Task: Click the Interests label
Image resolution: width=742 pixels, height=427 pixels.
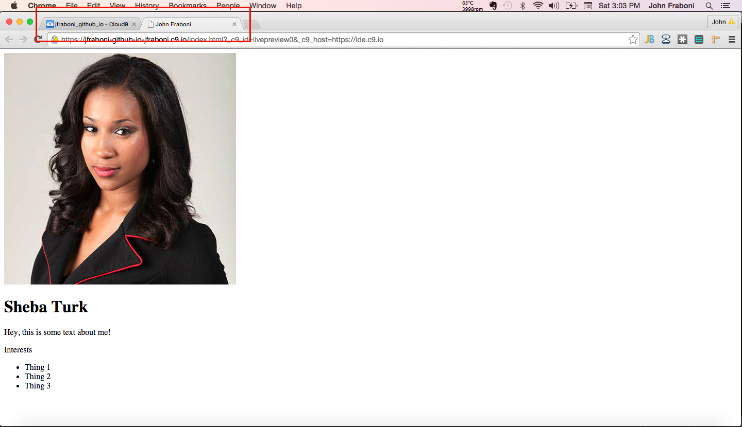Action: point(18,350)
